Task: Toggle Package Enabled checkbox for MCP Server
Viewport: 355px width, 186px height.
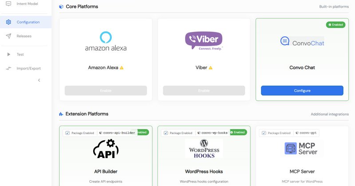Action: click(264, 133)
